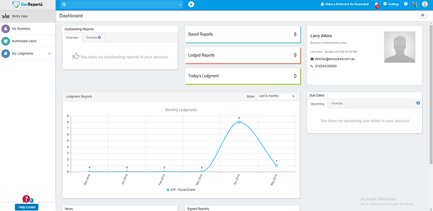Toggle STP - Payroll Events legend item
The image size is (433, 211).
[181, 190]
